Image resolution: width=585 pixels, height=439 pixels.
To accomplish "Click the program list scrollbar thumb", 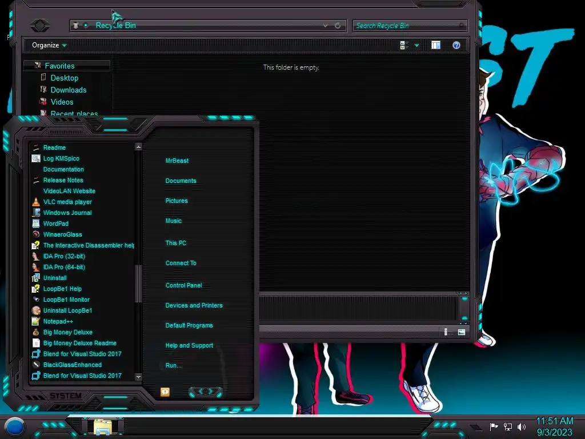I will click(x=138, y=284).
